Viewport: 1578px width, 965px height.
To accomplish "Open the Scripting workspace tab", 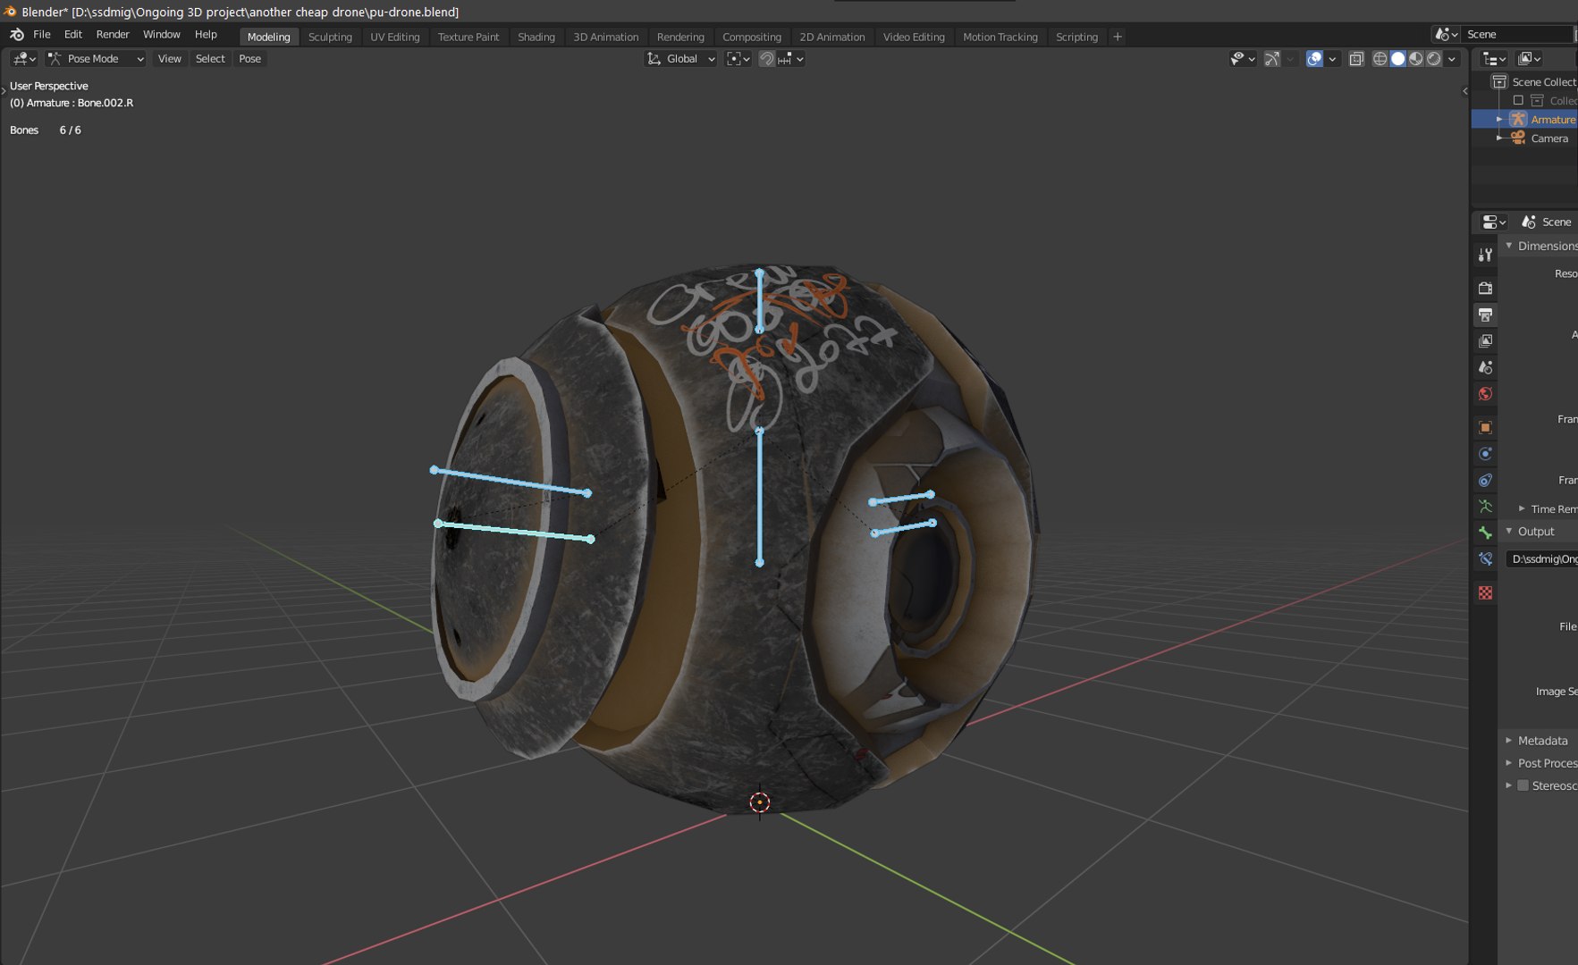I will 1076,37.
